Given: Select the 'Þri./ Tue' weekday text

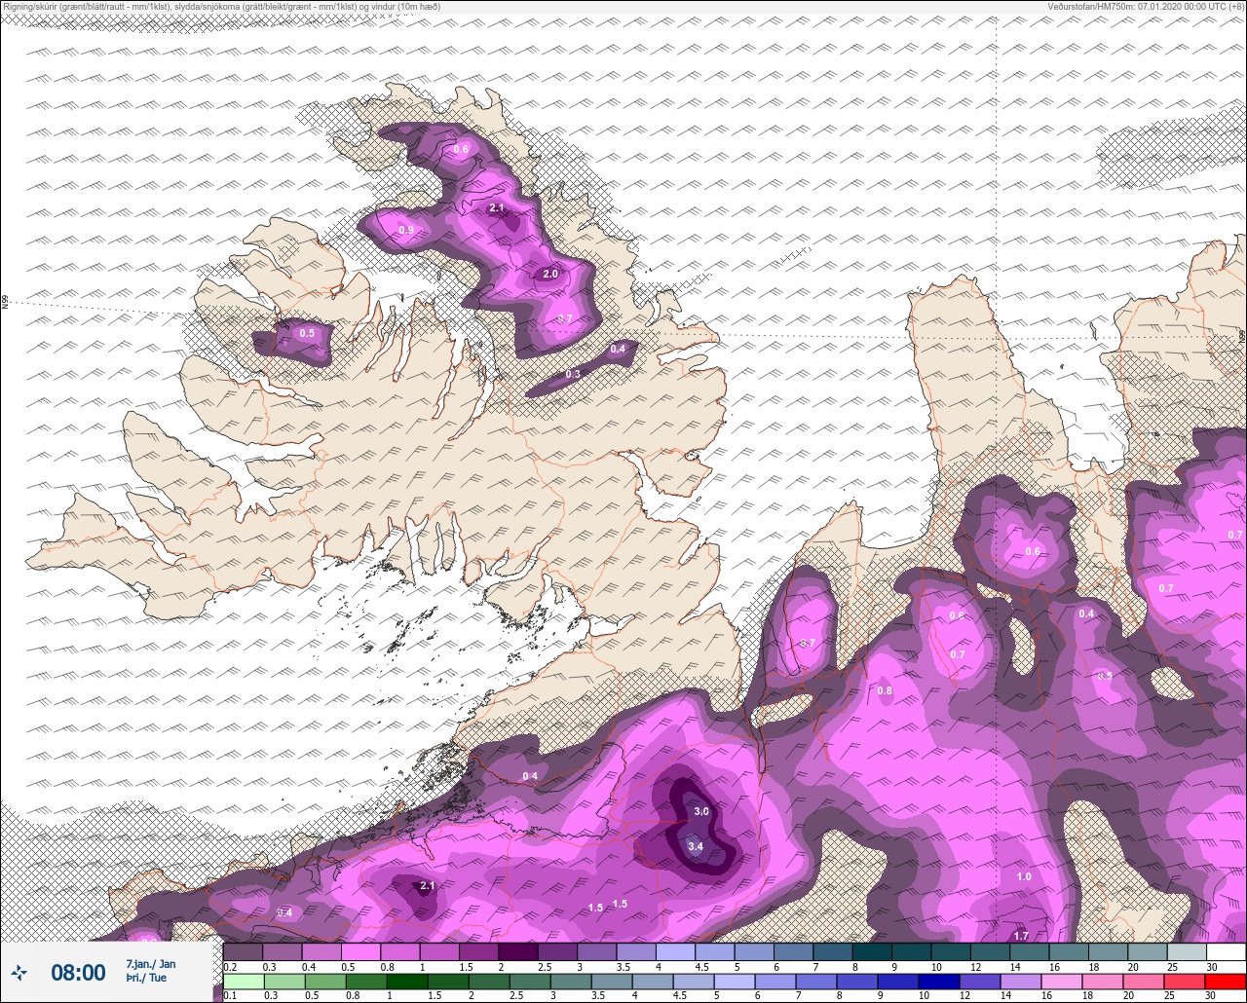Looking at the screenshot, I should point(146,978).
